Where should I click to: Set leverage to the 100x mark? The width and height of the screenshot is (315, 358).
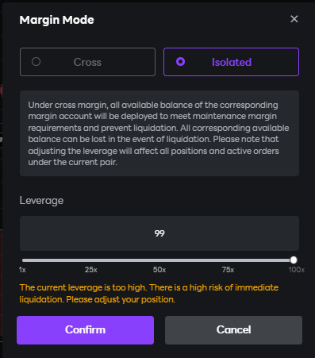(296, 270)
